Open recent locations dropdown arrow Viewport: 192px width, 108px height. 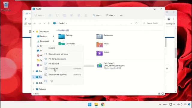click(x=44, y=23)
